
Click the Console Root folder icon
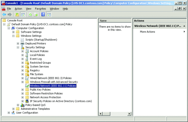[x=4, y=20]
